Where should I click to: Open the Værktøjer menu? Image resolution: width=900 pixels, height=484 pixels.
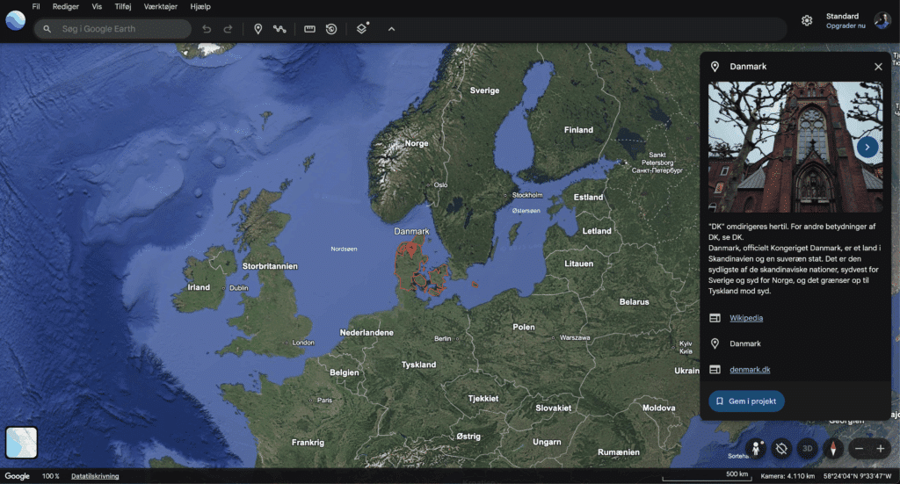(x=161, y=6)
